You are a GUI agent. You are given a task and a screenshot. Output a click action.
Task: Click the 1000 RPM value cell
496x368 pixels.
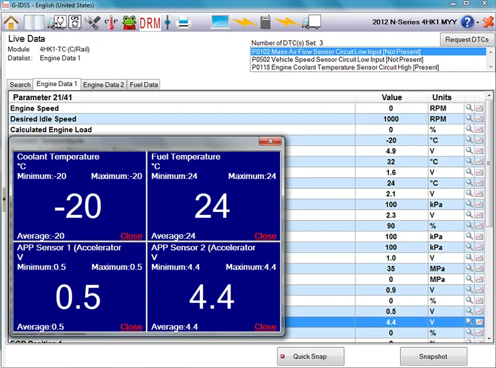point(391,119)
